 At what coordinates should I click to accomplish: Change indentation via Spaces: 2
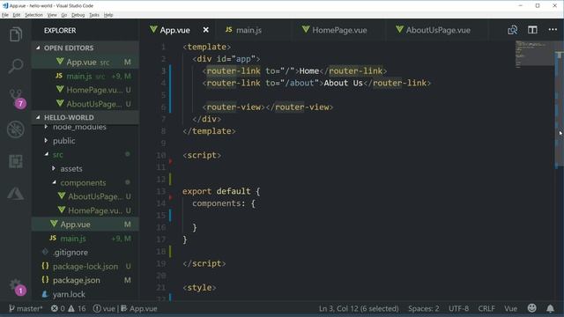click(423, 308)
